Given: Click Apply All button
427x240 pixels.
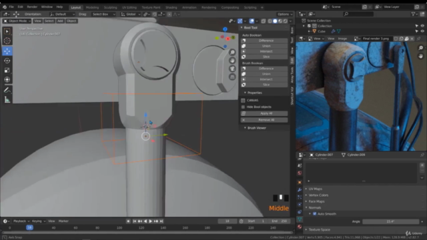Looking at the screenshot, I should pyautogui.click(x=264, y=113).
